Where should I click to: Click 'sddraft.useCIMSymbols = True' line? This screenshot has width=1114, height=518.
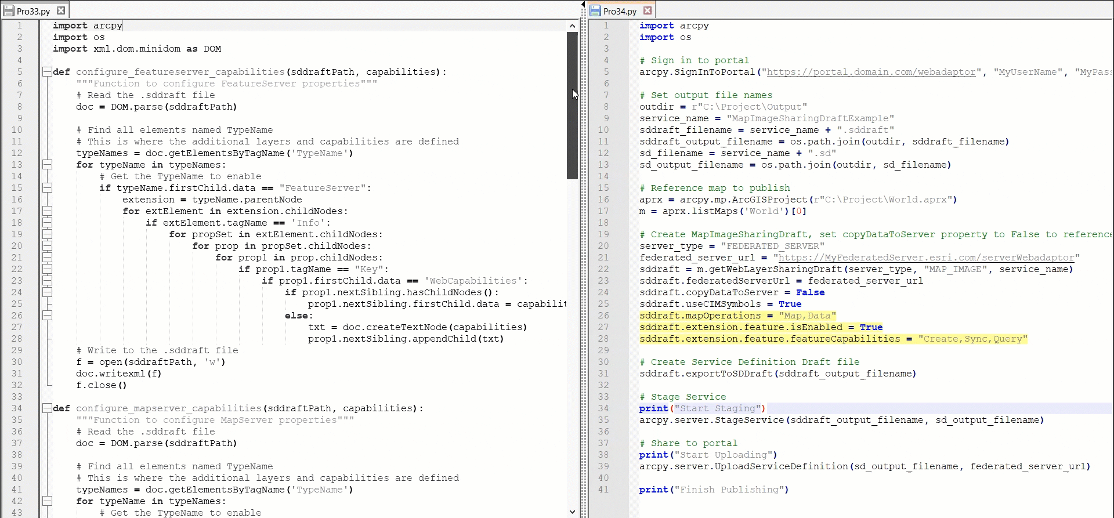point(721,304)
